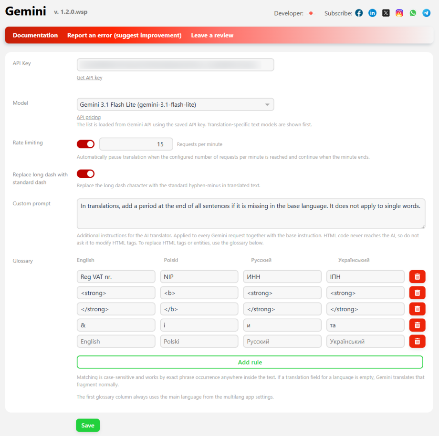Open the Documentation menu item
The image size is (439, 436).
click(x=35, y=35)
